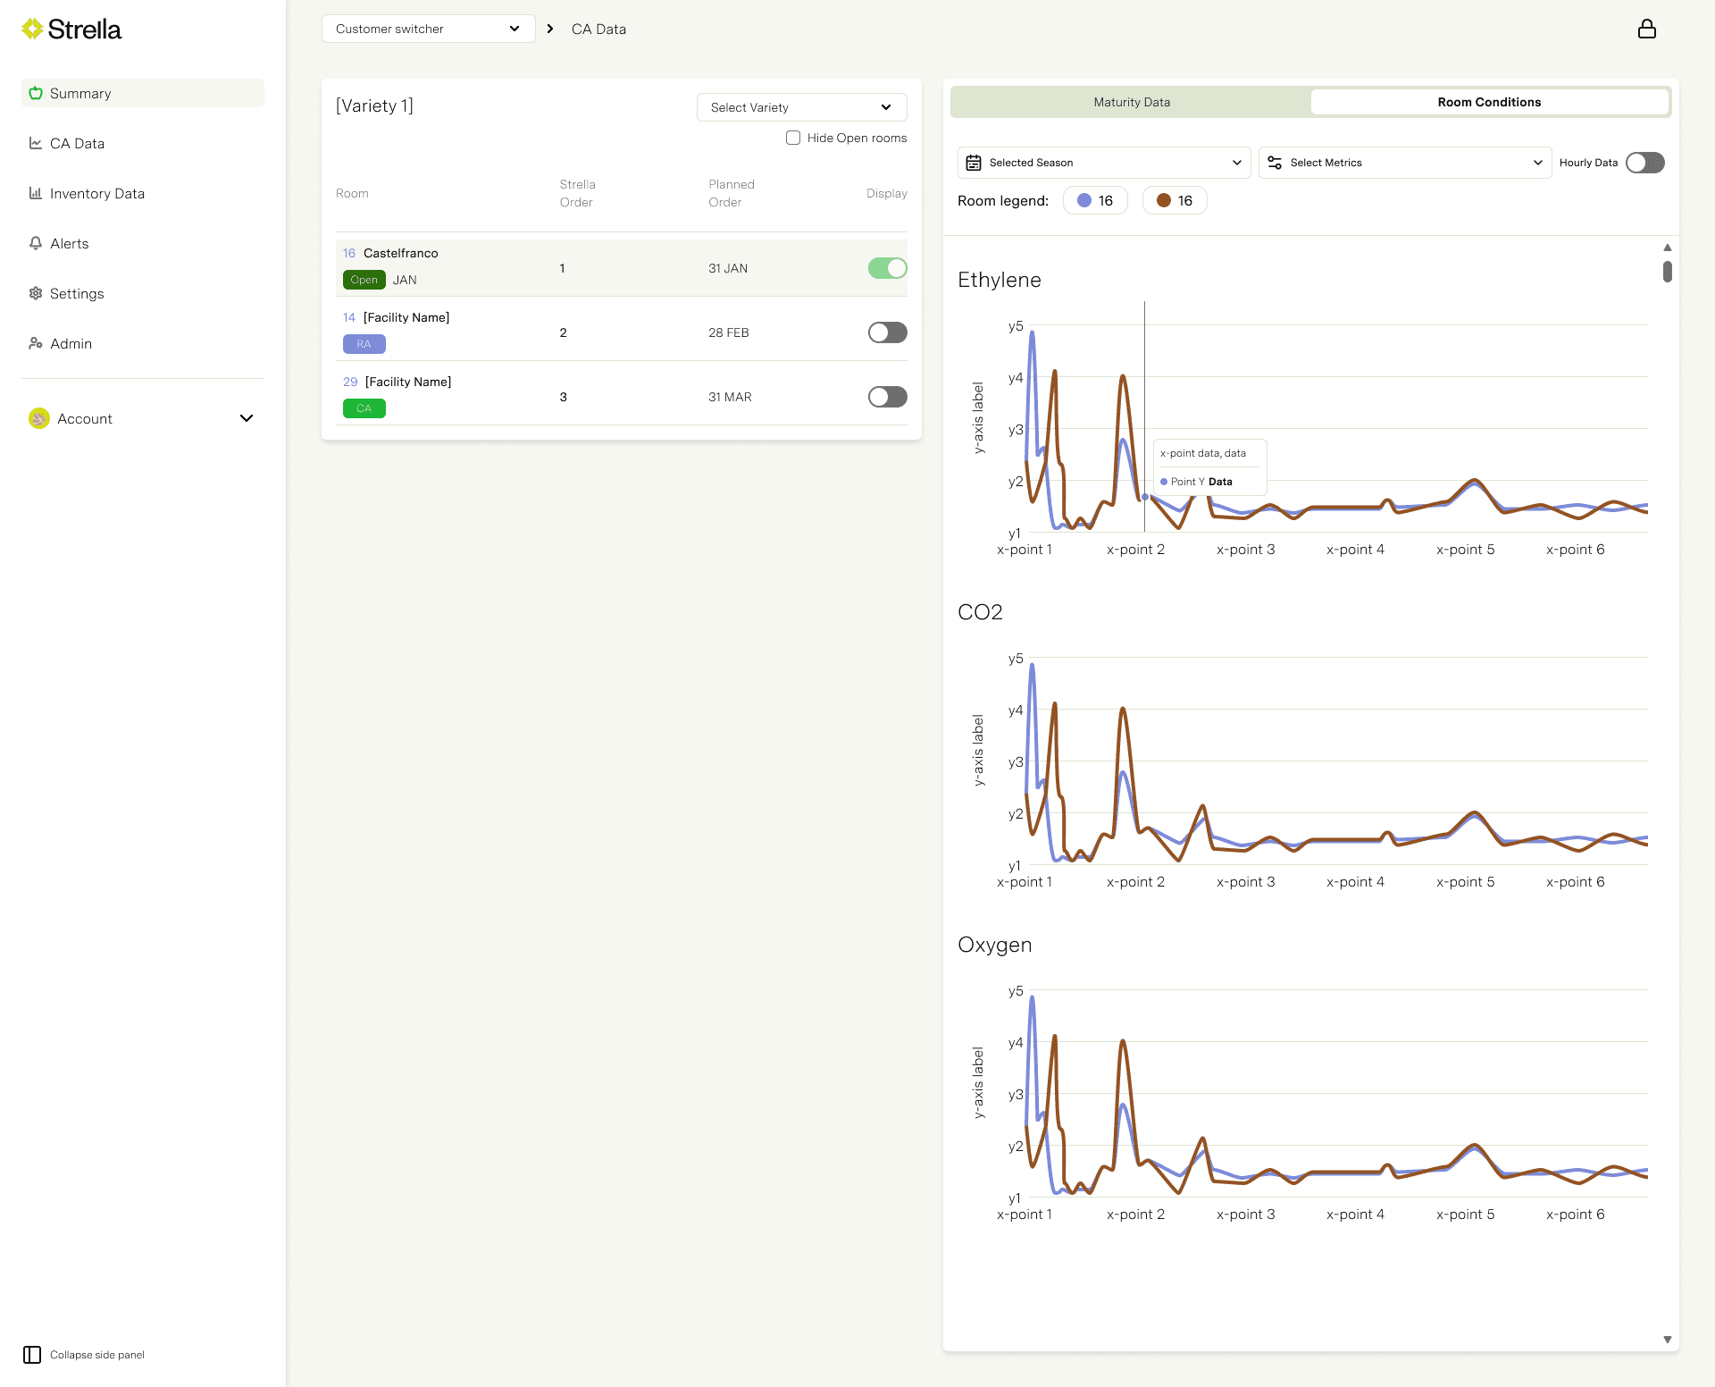This screenshot has width=1715, height=1387.
Task: Click the Settings gear icon
Action: click(36, 293)
